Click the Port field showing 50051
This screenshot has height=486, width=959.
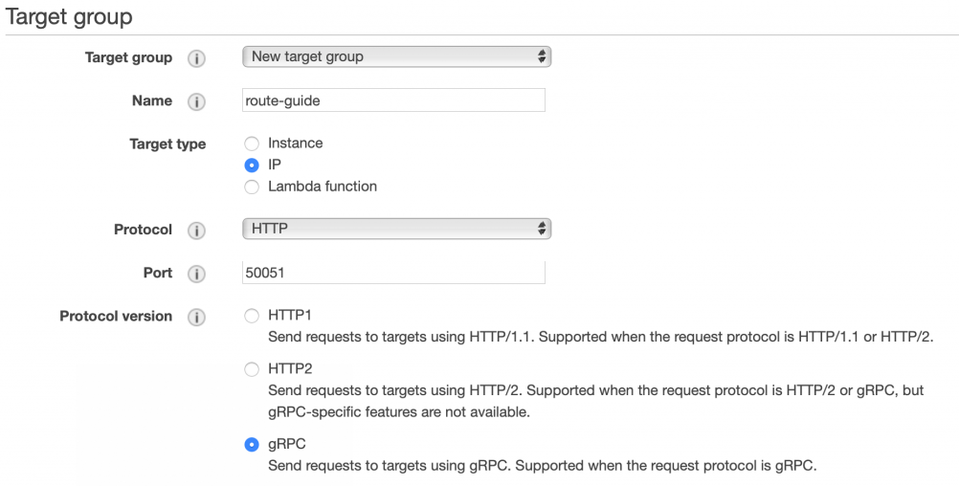click(x=394, y=273)
